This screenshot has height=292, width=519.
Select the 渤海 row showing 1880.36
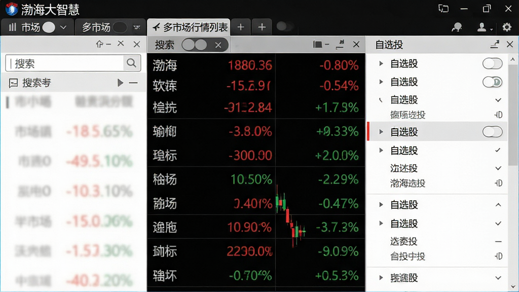point(256,65)
